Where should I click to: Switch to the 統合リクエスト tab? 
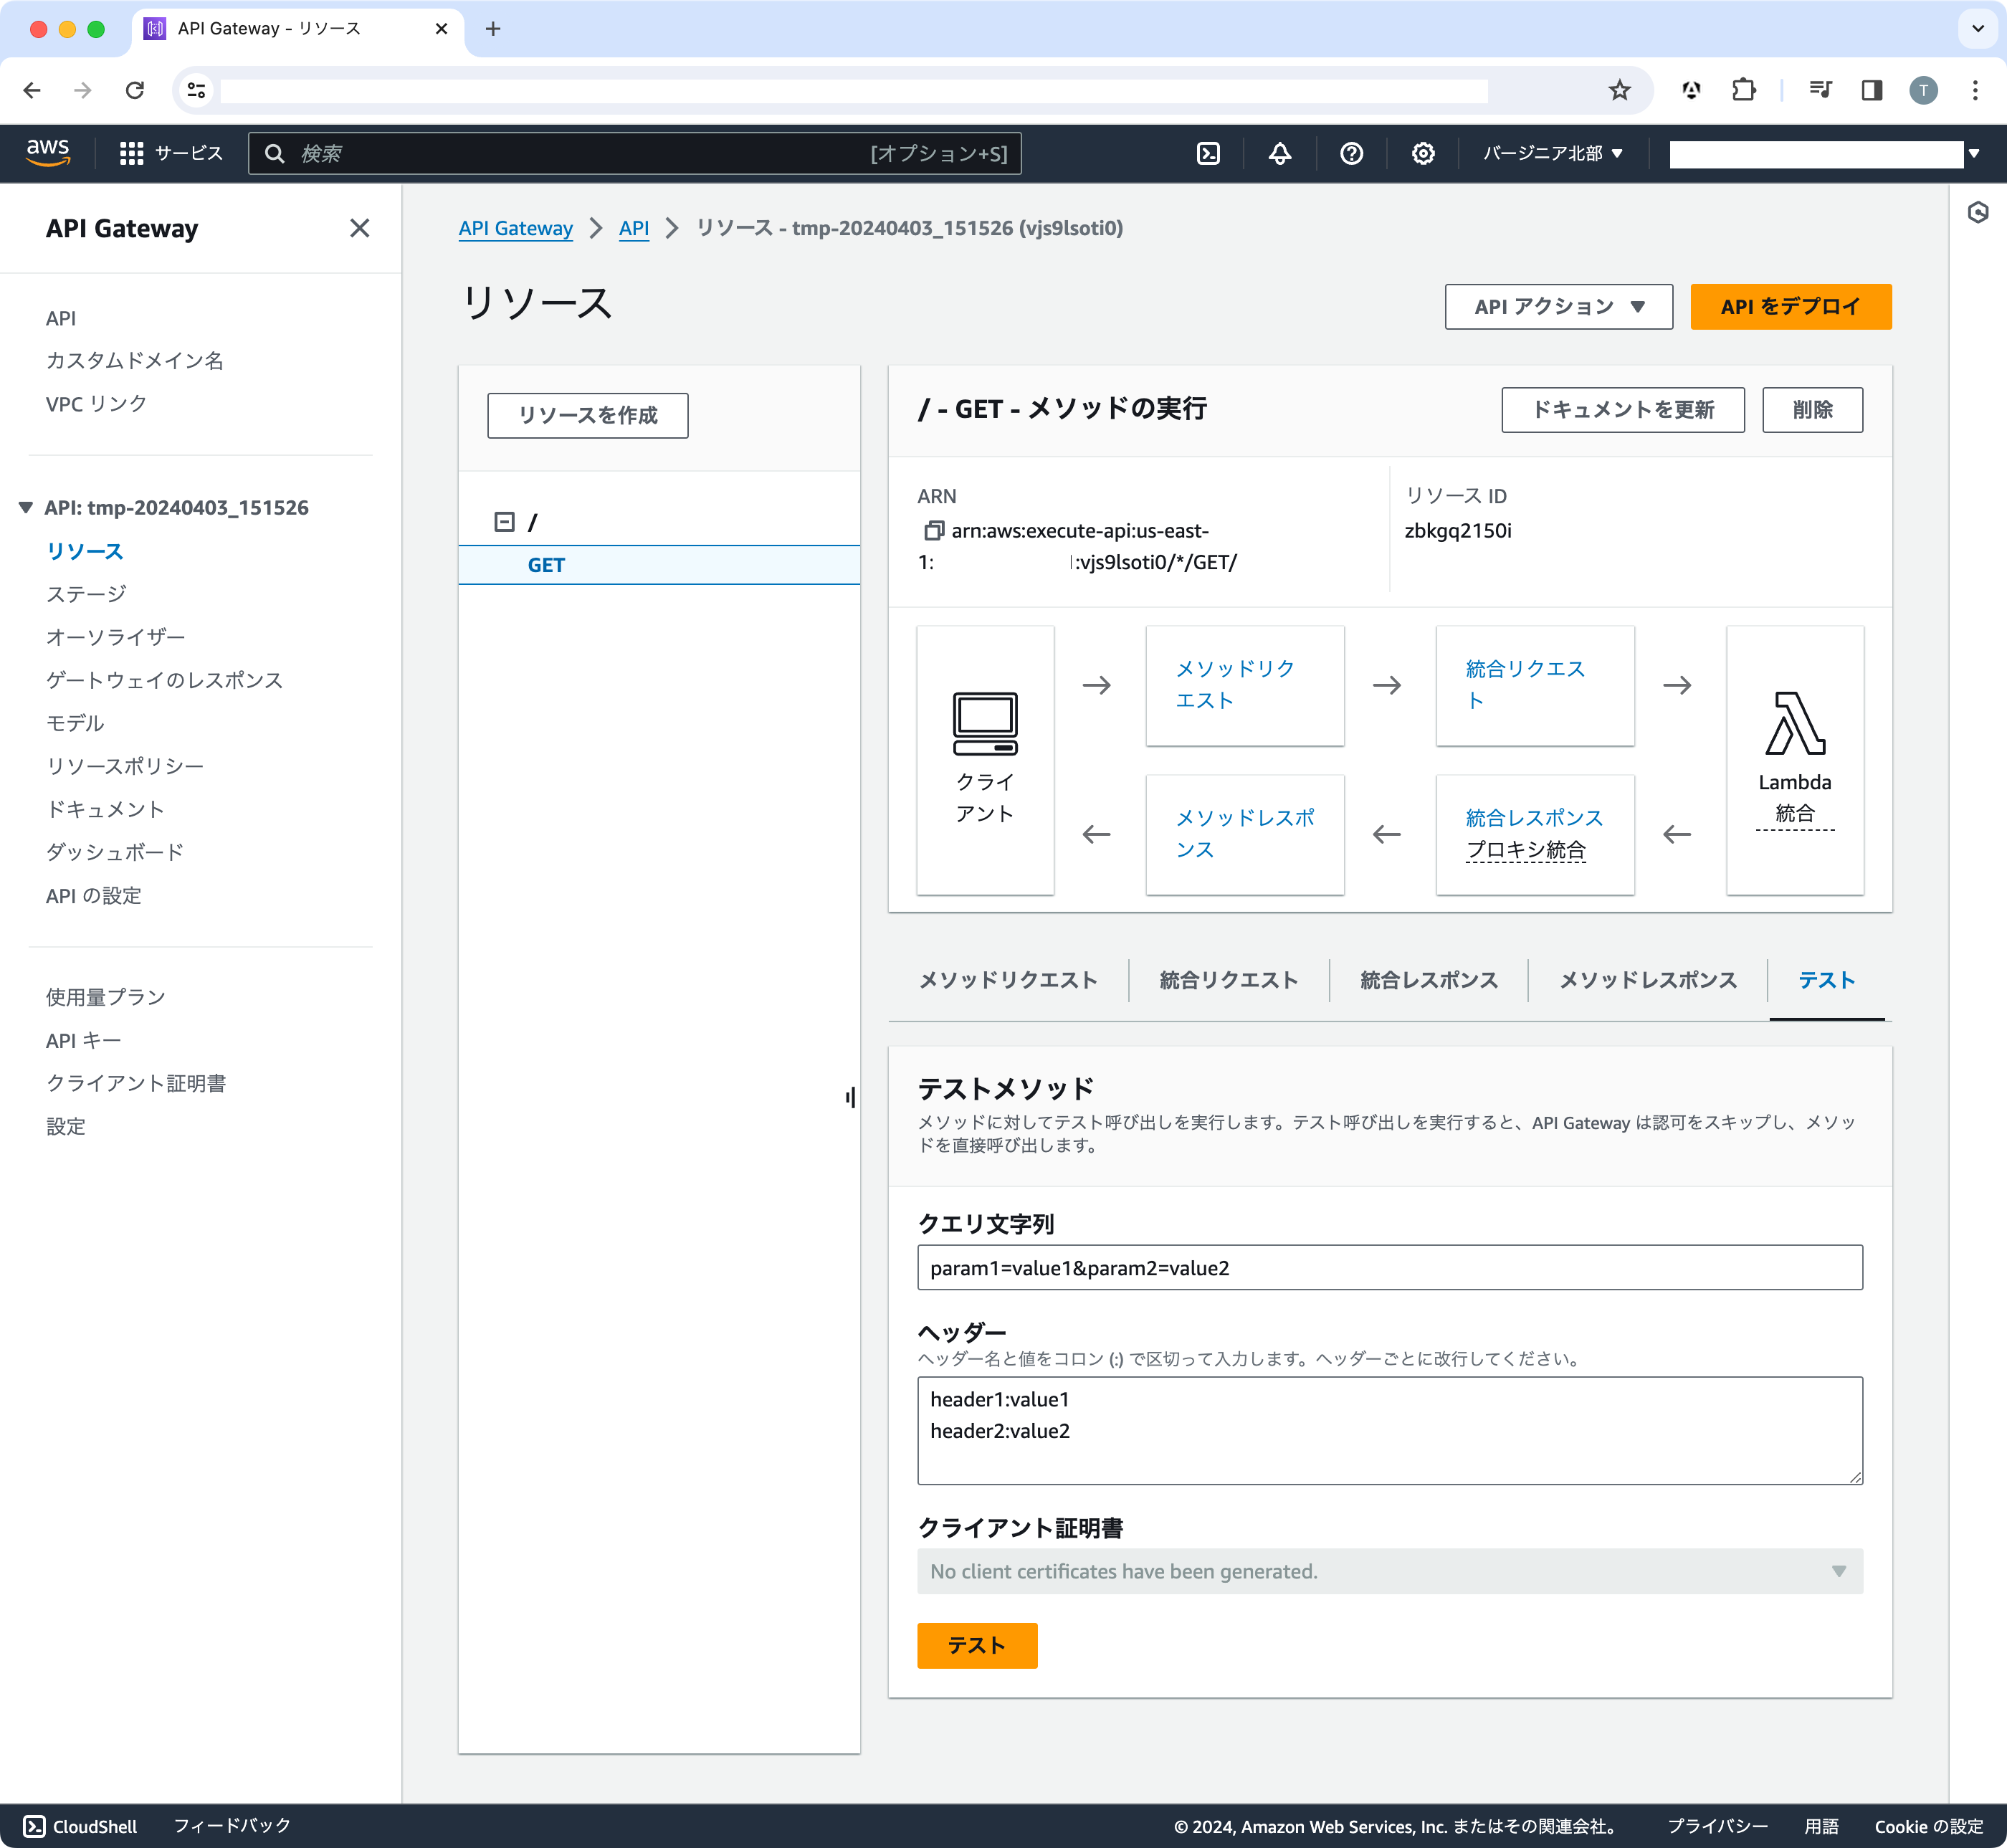click(1227, 980)
